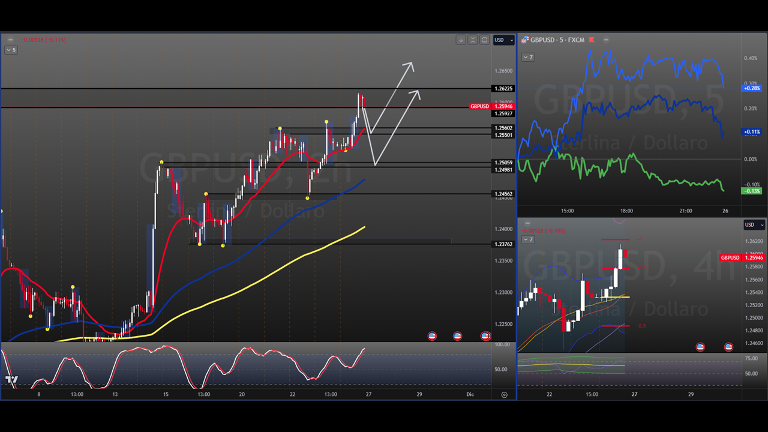Viewport: 768px width, 432px height.
Task: Click the TradingView logo in main chart
Action: coord(11,379)
